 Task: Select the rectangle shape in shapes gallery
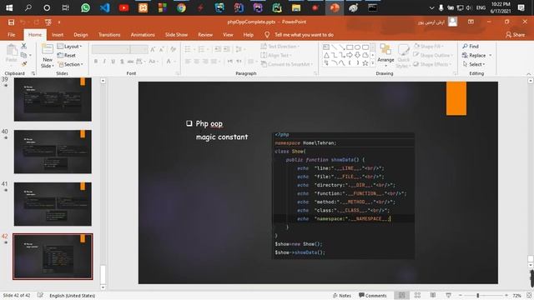point(350,47)
